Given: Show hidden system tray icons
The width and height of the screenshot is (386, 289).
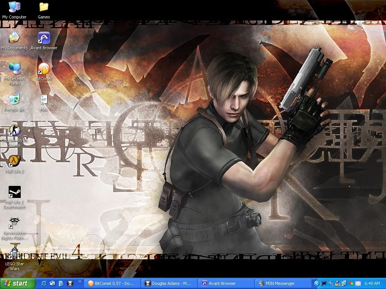Looking at the screenshot, I should click(317, 283).
